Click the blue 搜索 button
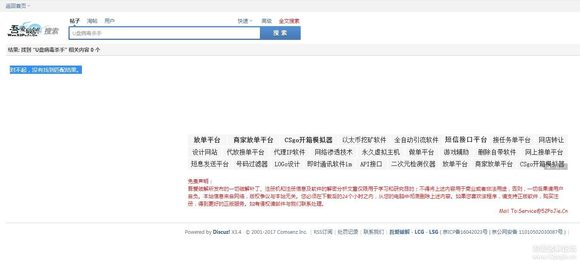The width and height of the screenshot is (580, 263). click(x=280, y=33)
